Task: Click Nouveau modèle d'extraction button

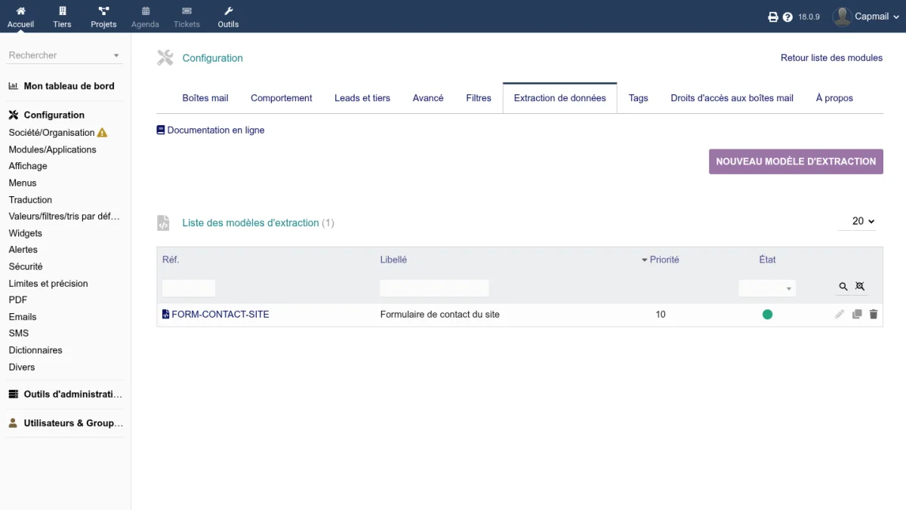Action: (x=796, y=161)
